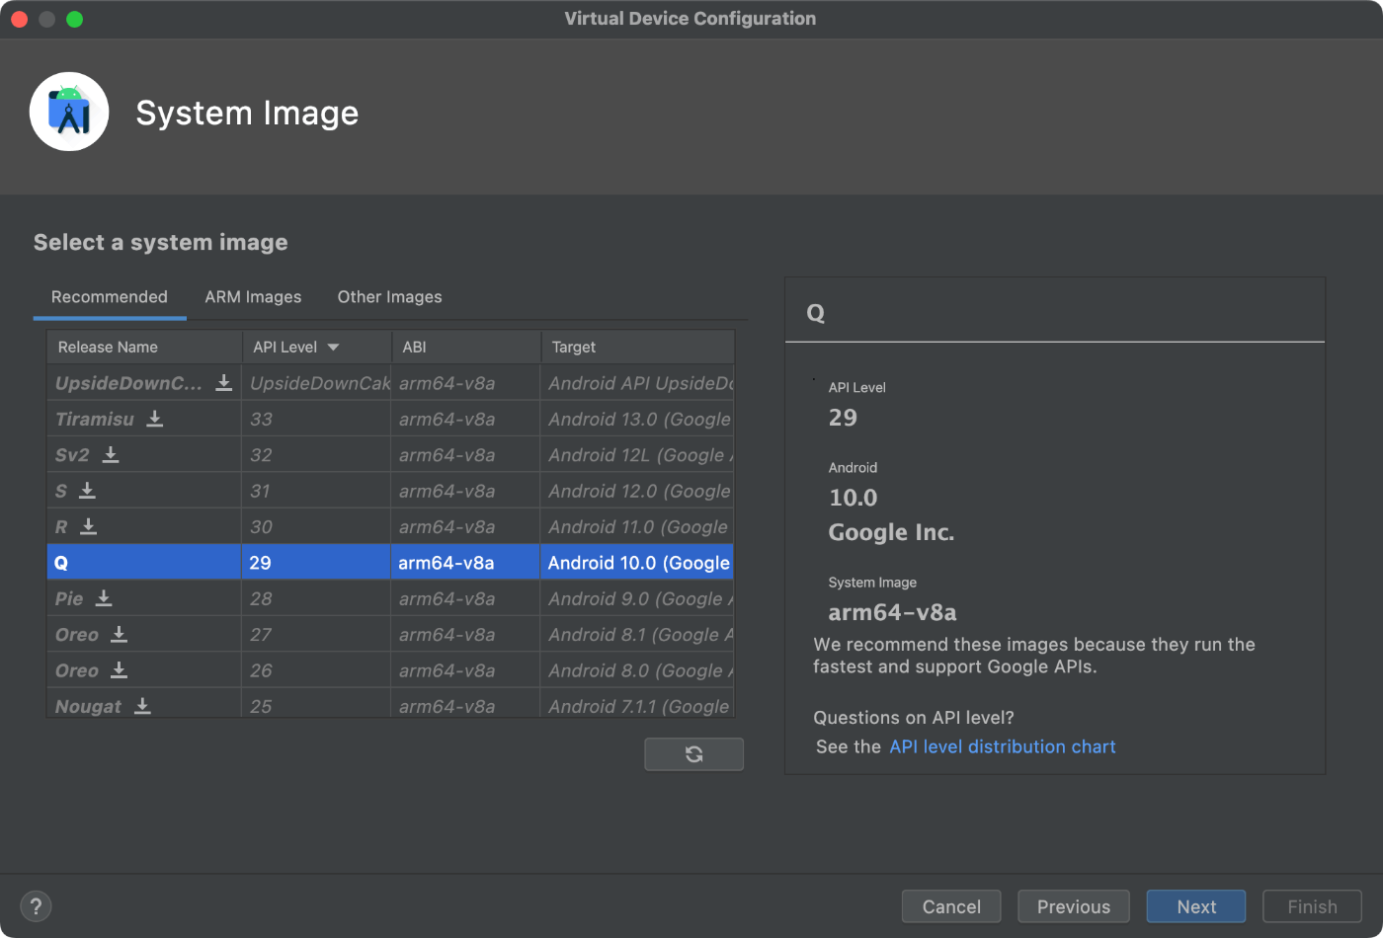The image size is (1383, 938).
Task: Click the Nougat release name
Action: point(88,706)
